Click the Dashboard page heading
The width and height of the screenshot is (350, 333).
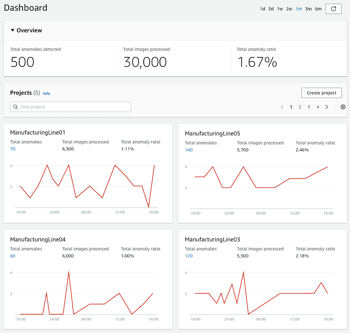coord(26,8)
